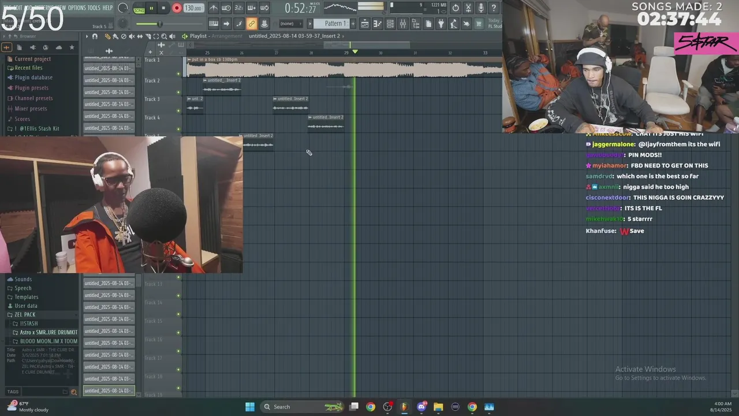739x416 pixels.
Task: Click the master volume slider handle
Action: pos(160,24)
